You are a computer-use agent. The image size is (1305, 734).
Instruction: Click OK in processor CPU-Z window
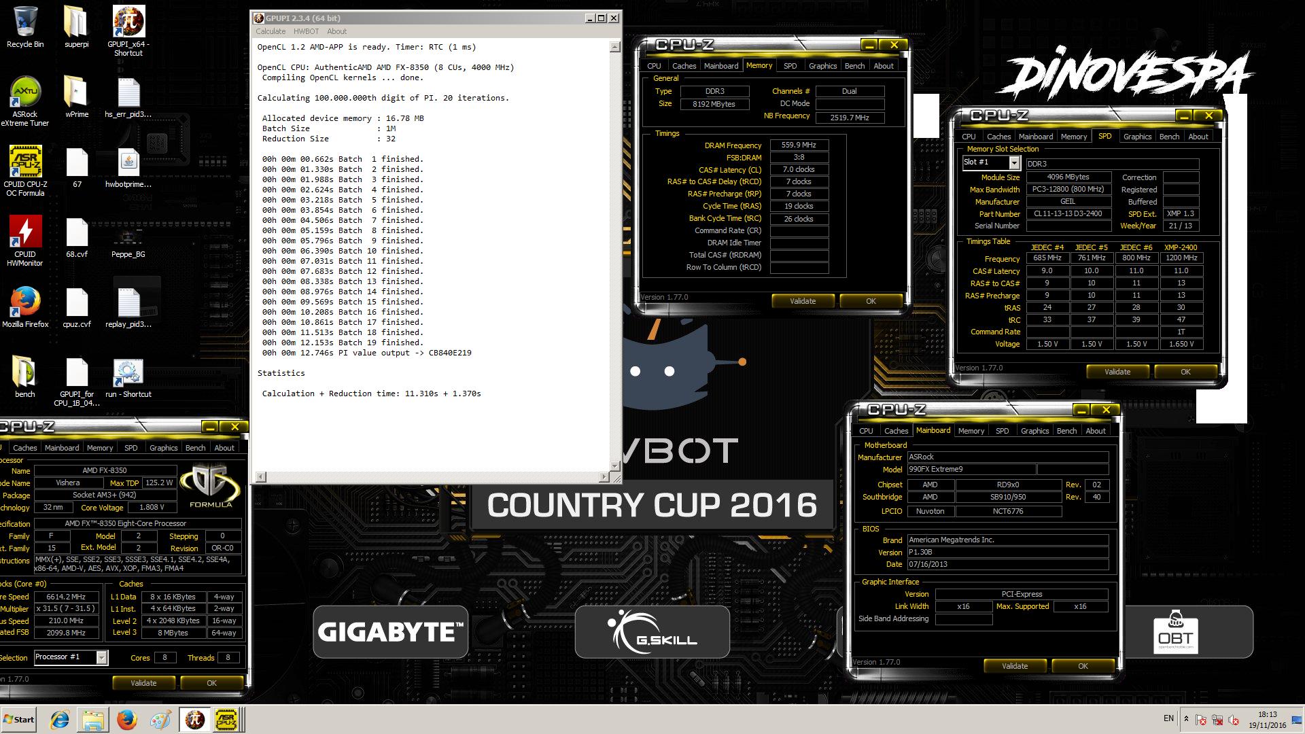click(x=211, y=683)
